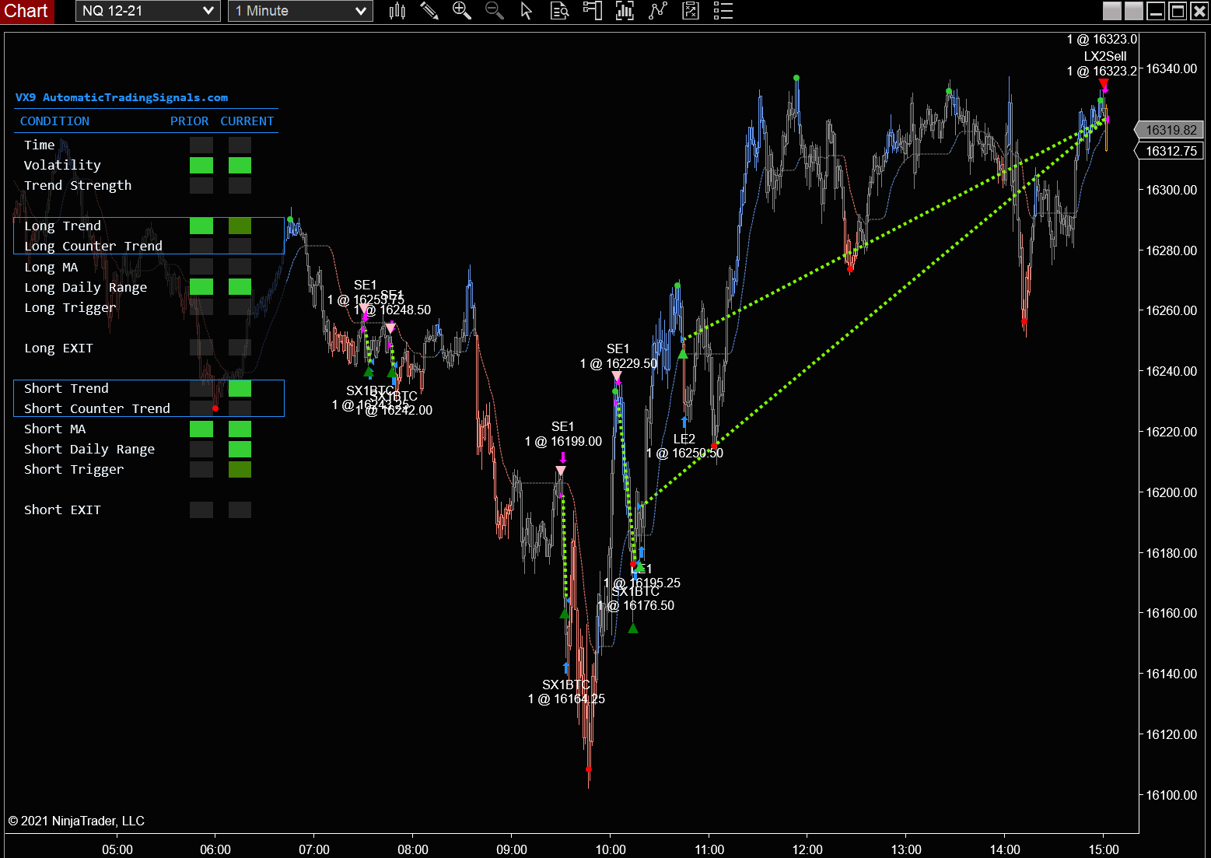Toggle the Long Daily Range current box
The image size is (1211, 858).
tap(240, 286)
